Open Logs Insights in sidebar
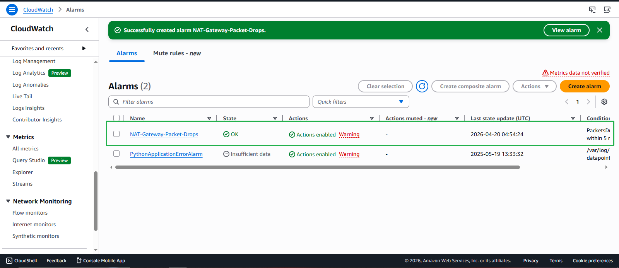This screenshot has height=268, width=619. tap(29, 108)
